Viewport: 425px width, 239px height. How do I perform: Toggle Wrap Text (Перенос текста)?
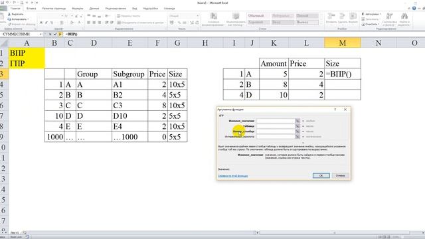click(128, 16)
